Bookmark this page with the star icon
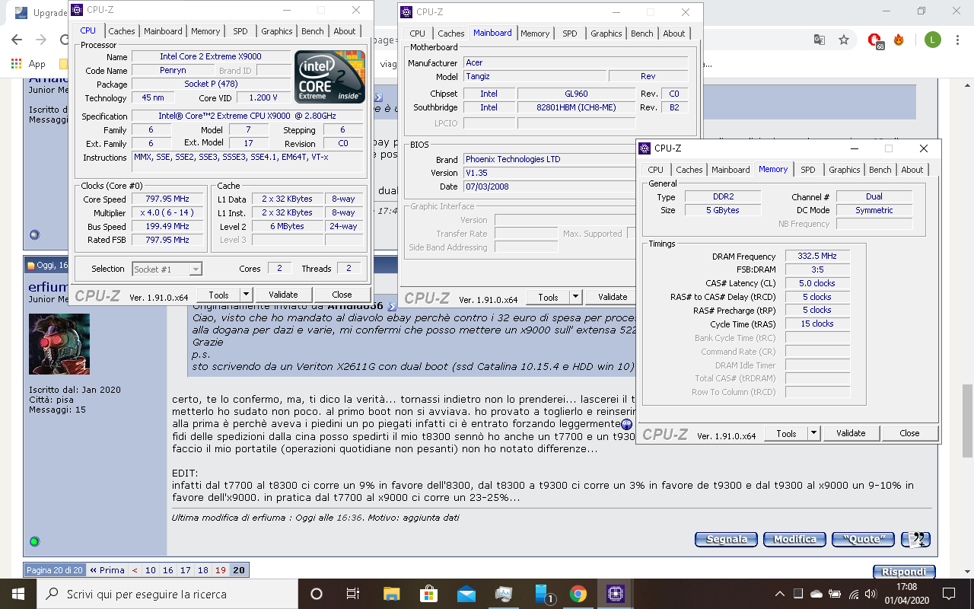The image size is (974, 609). tap(843, 40)
